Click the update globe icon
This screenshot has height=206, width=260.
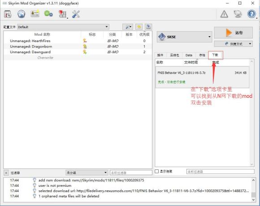[238, 14]
